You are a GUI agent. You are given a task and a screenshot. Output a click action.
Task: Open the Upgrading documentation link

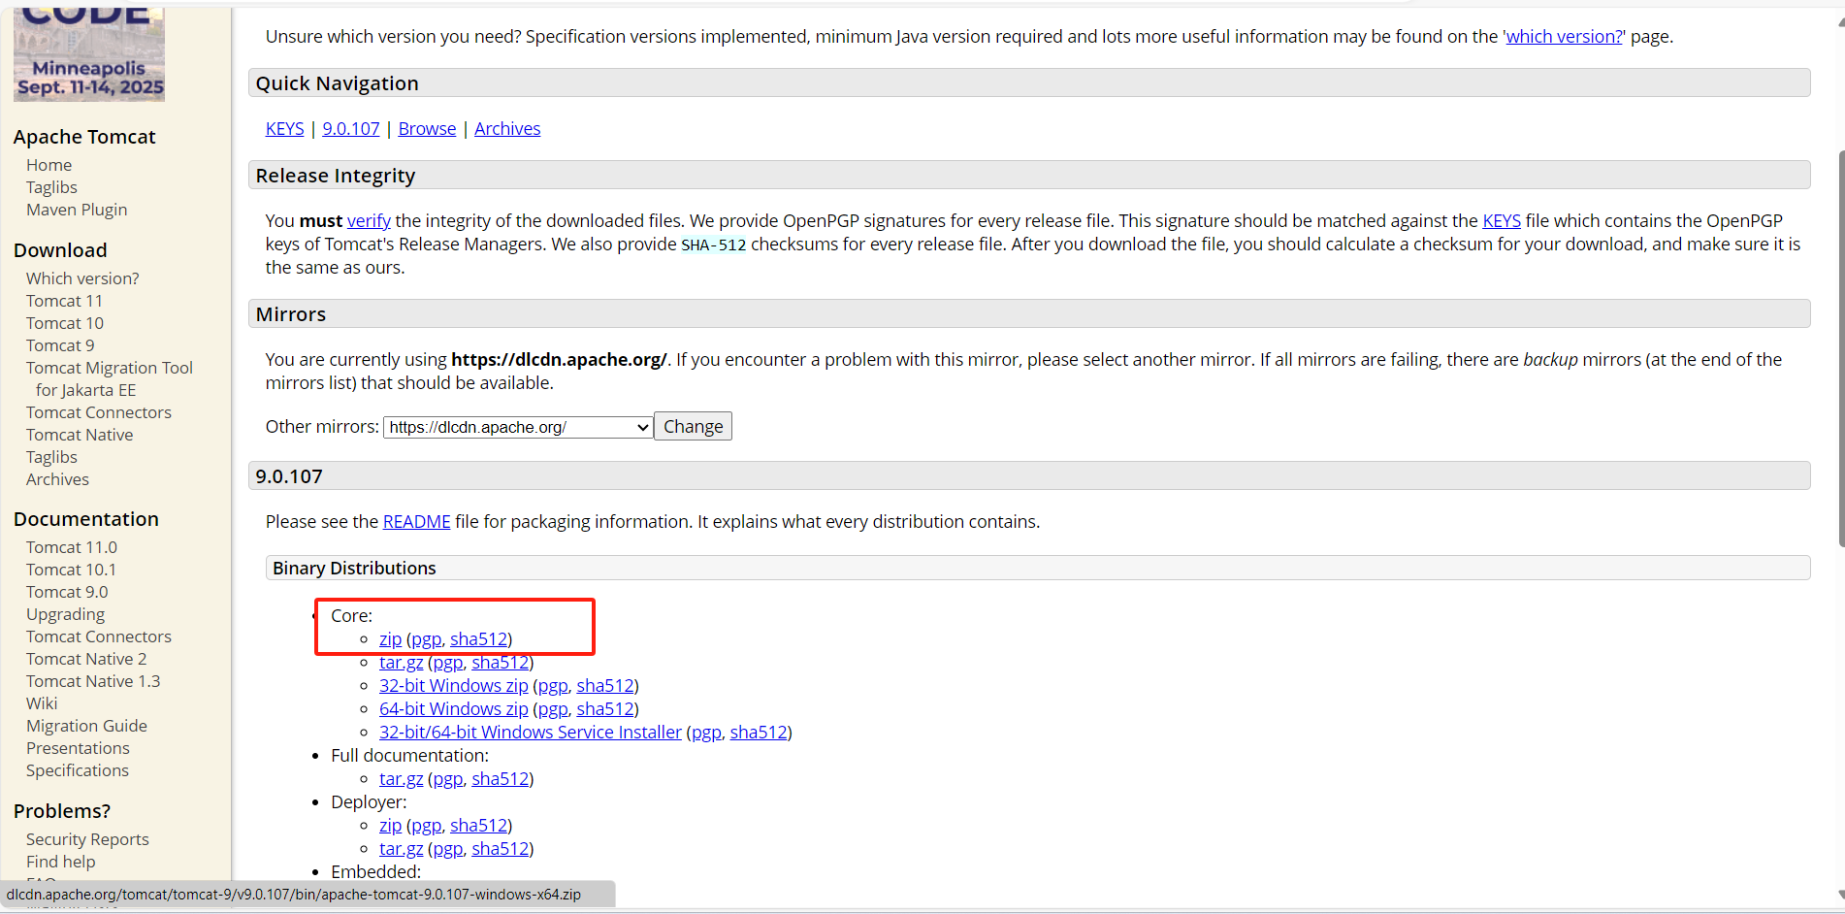tap(65, 614)
